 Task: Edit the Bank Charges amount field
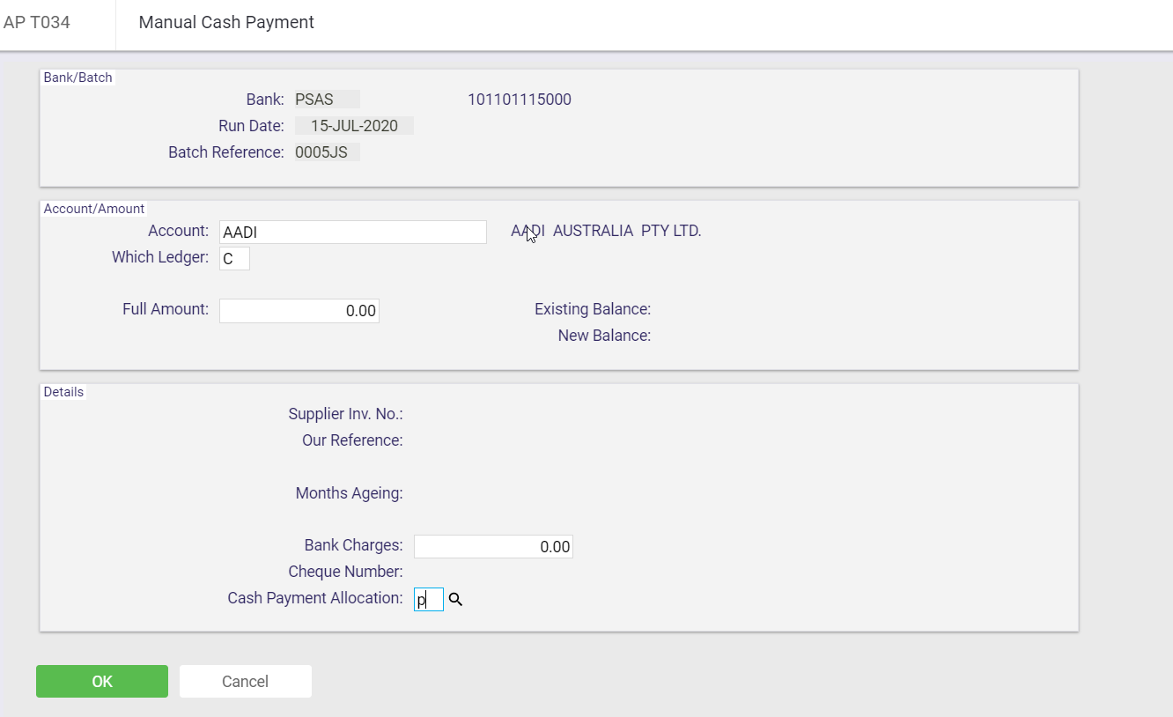point(493,546)
